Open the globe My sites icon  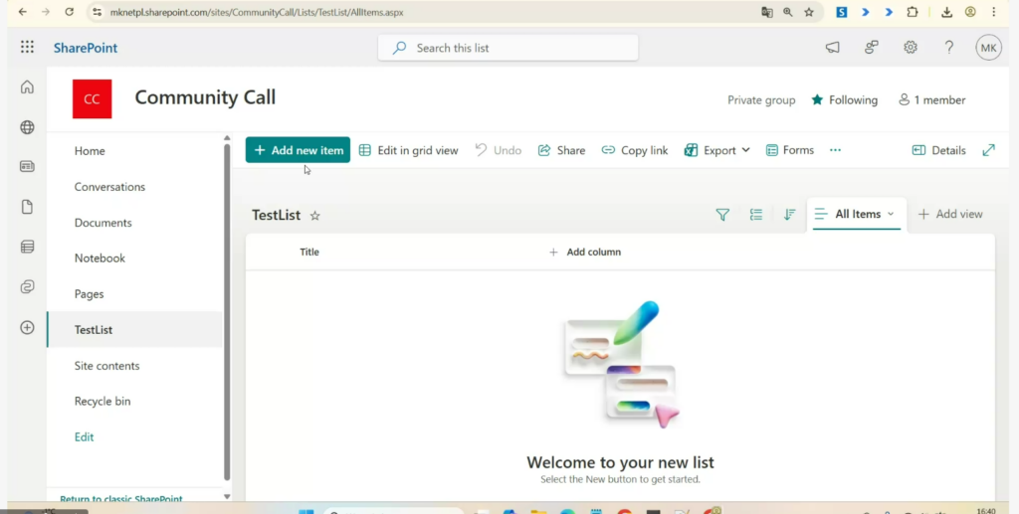[27, 127]
